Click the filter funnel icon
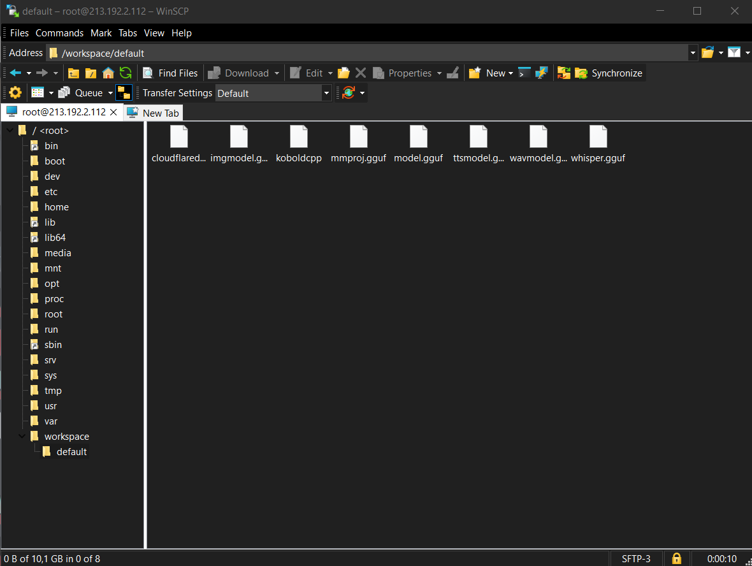Screen dimensions: 752x566 click(734, 53)
